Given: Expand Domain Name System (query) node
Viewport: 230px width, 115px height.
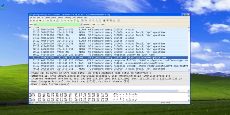Looking at the screenshot, I should point(30,84).
